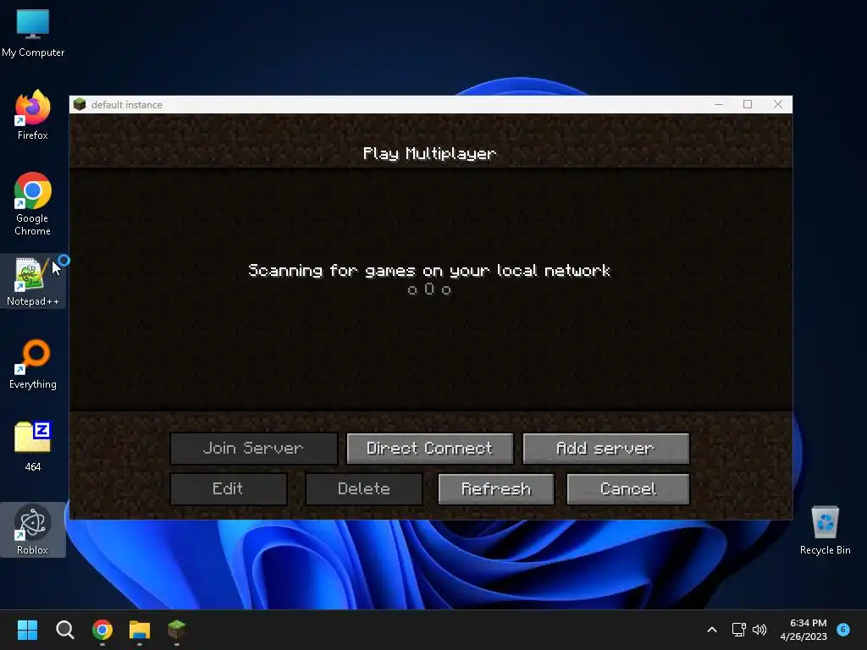The image size is (867, 650).
Task: Select the 464 zip folder icon
Action: click(33, 447)
